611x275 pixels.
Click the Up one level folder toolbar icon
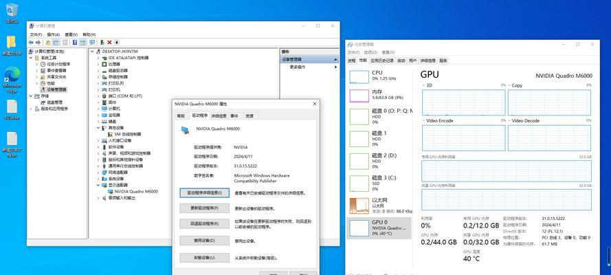[x=48, y=42]
